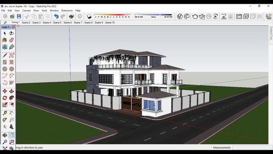Open the Camera menu
The height and width of the screenshot is (154, 273).
pyautogui.click(x=26, y=10)
